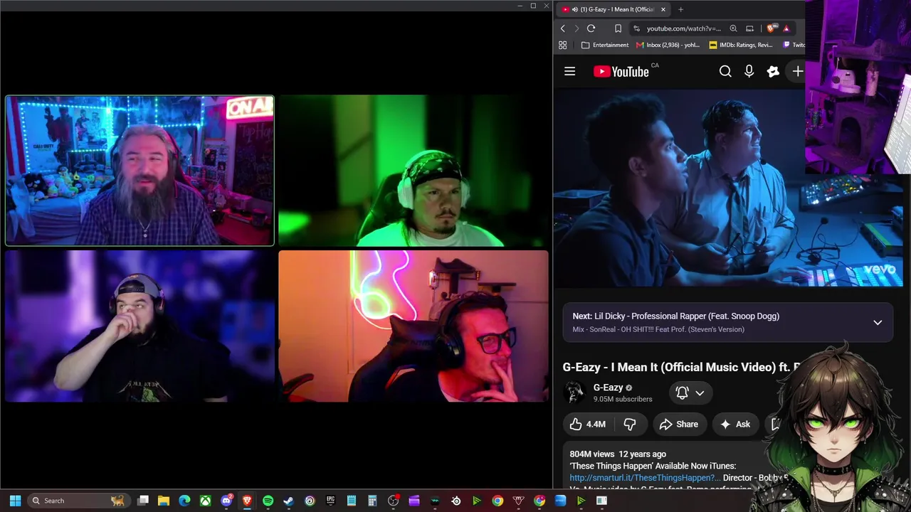Open the browser apps grid icon
This screenshot has width=911, height=512.
pyautogui.click(x=563, y=45)
